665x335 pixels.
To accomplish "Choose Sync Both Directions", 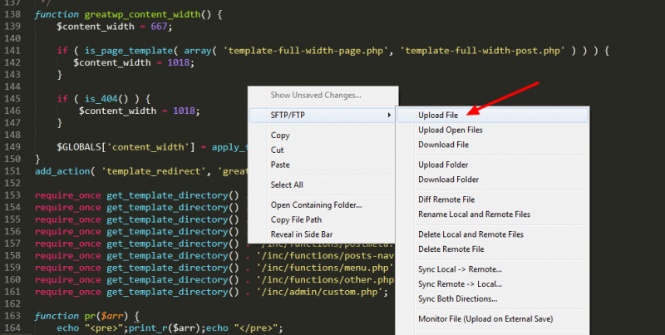I will [457, 299].
